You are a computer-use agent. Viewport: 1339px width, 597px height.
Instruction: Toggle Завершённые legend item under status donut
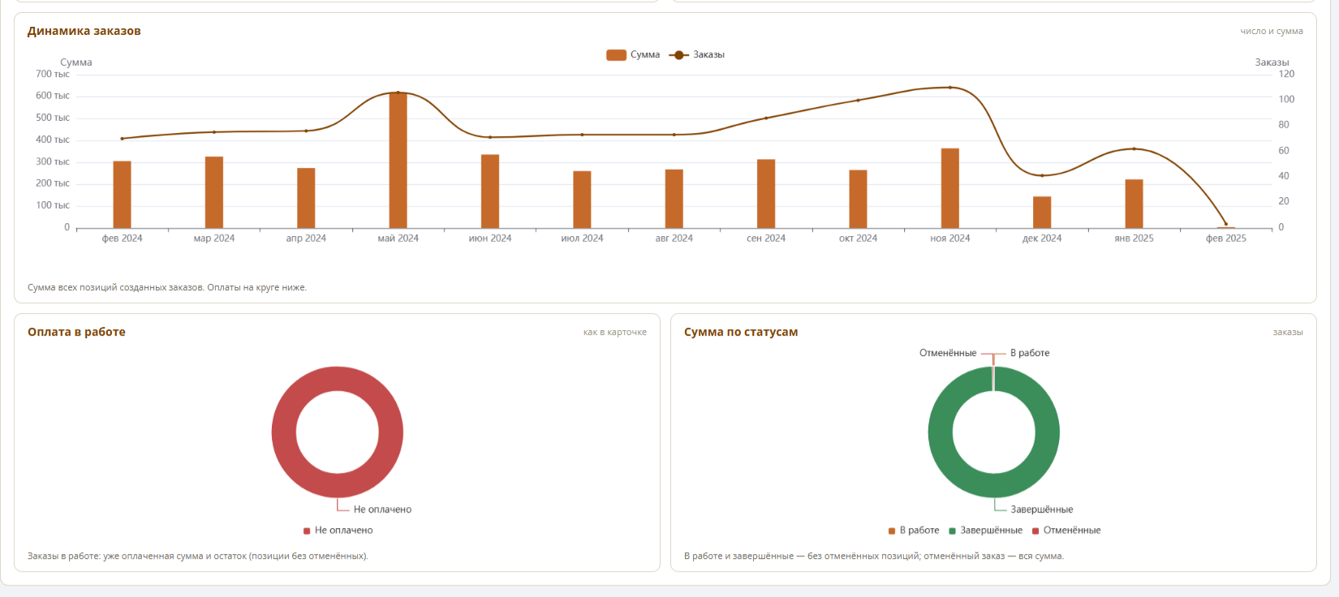[x=985, y=530]
